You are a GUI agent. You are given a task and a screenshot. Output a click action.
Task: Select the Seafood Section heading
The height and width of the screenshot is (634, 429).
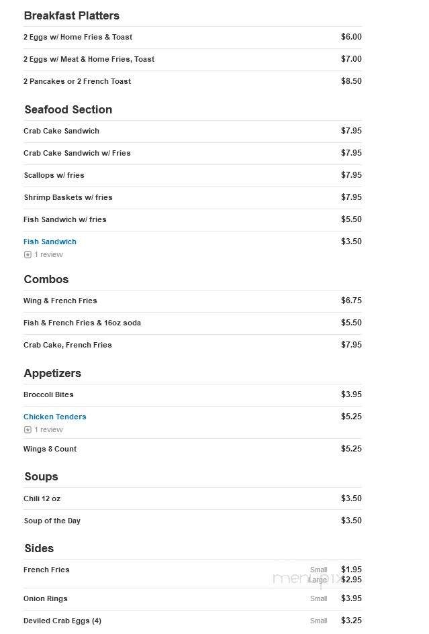(x=68, y=109)
